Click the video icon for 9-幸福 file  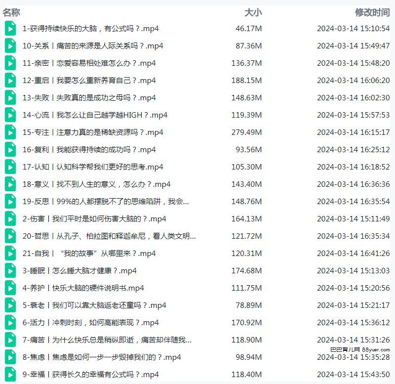point(10,375)
